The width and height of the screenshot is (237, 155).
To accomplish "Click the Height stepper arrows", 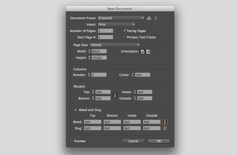I will 89,58.
